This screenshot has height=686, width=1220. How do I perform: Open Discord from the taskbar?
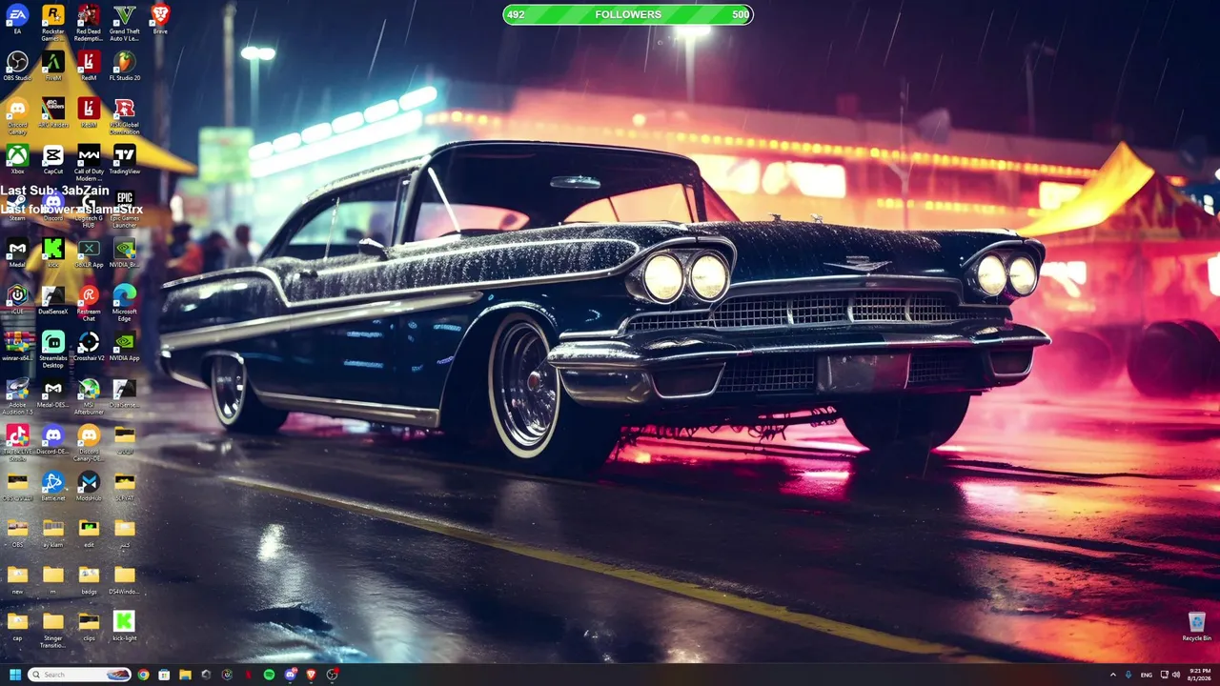pos(290,675)
